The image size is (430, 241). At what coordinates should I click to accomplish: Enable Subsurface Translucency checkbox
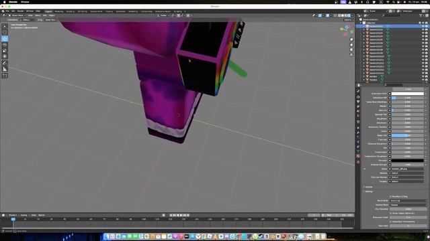(x=390, y=222)
